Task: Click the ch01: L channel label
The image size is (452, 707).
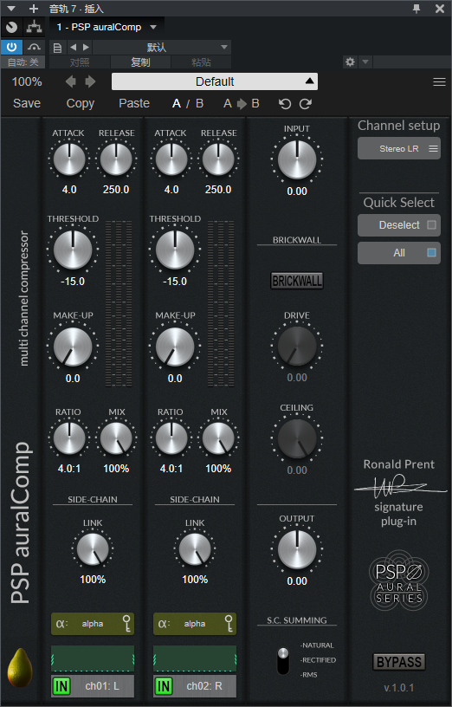Action: tap(102, 686)
